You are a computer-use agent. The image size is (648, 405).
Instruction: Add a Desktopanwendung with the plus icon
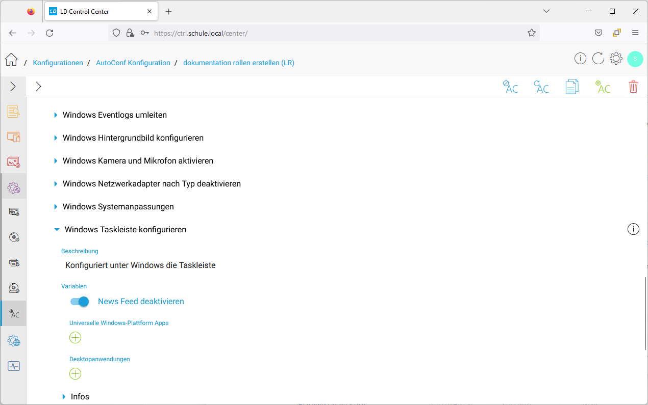(75, 374)
